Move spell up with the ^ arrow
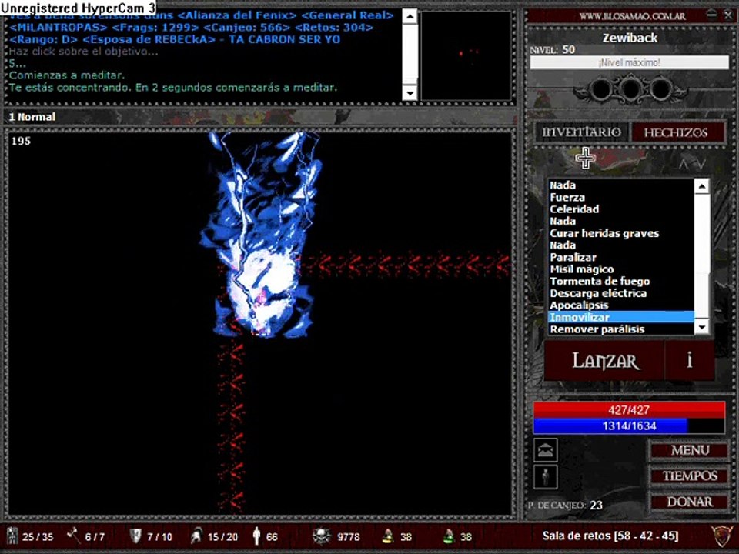This screenshot has height=554, width=739. click(684, 164)
